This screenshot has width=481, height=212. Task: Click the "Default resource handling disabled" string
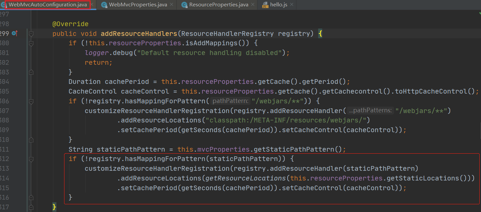click(209, 53)
